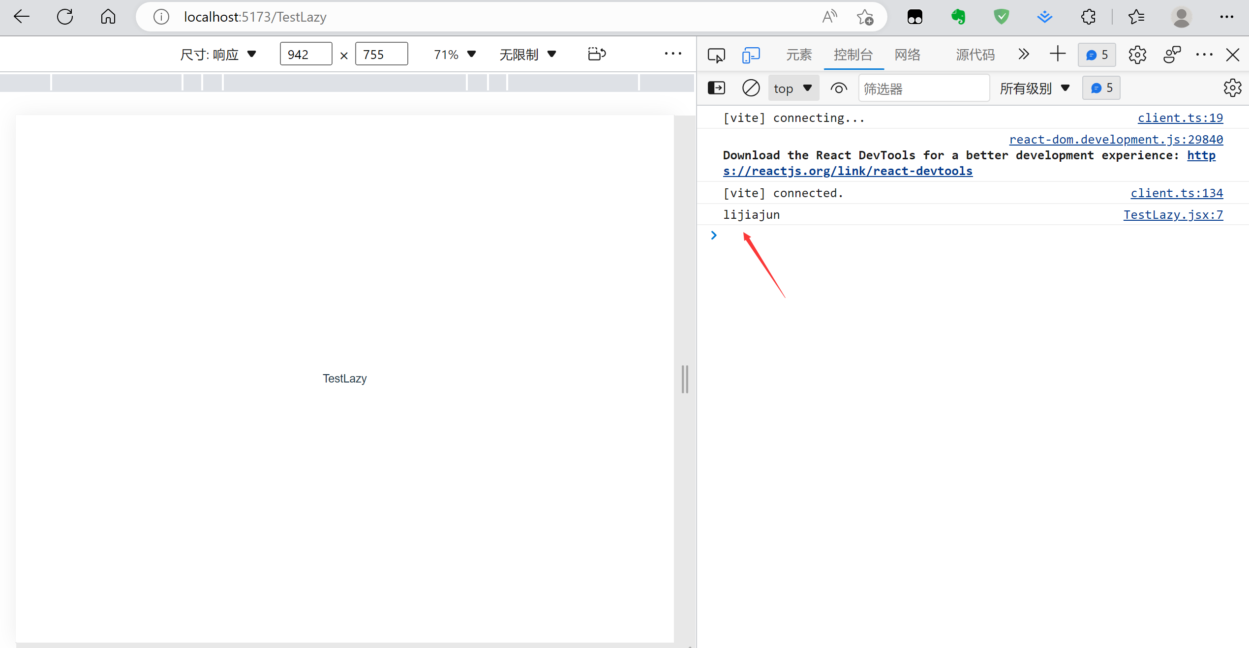This screenshot has height=648, width=1249.
Task: Click the 5 issues button in console toolbar
Action: click(1101, 88)
